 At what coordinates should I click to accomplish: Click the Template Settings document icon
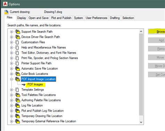(x=17, y=90)
